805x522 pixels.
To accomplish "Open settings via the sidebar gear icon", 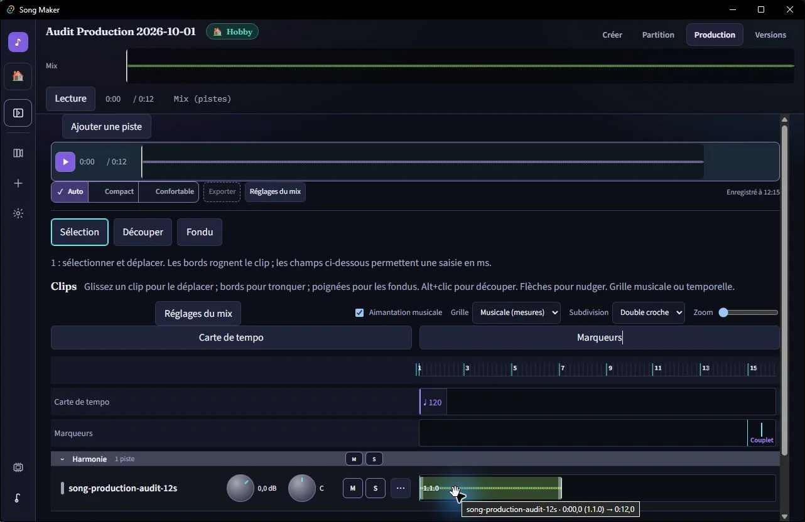I will coord(18,213).
